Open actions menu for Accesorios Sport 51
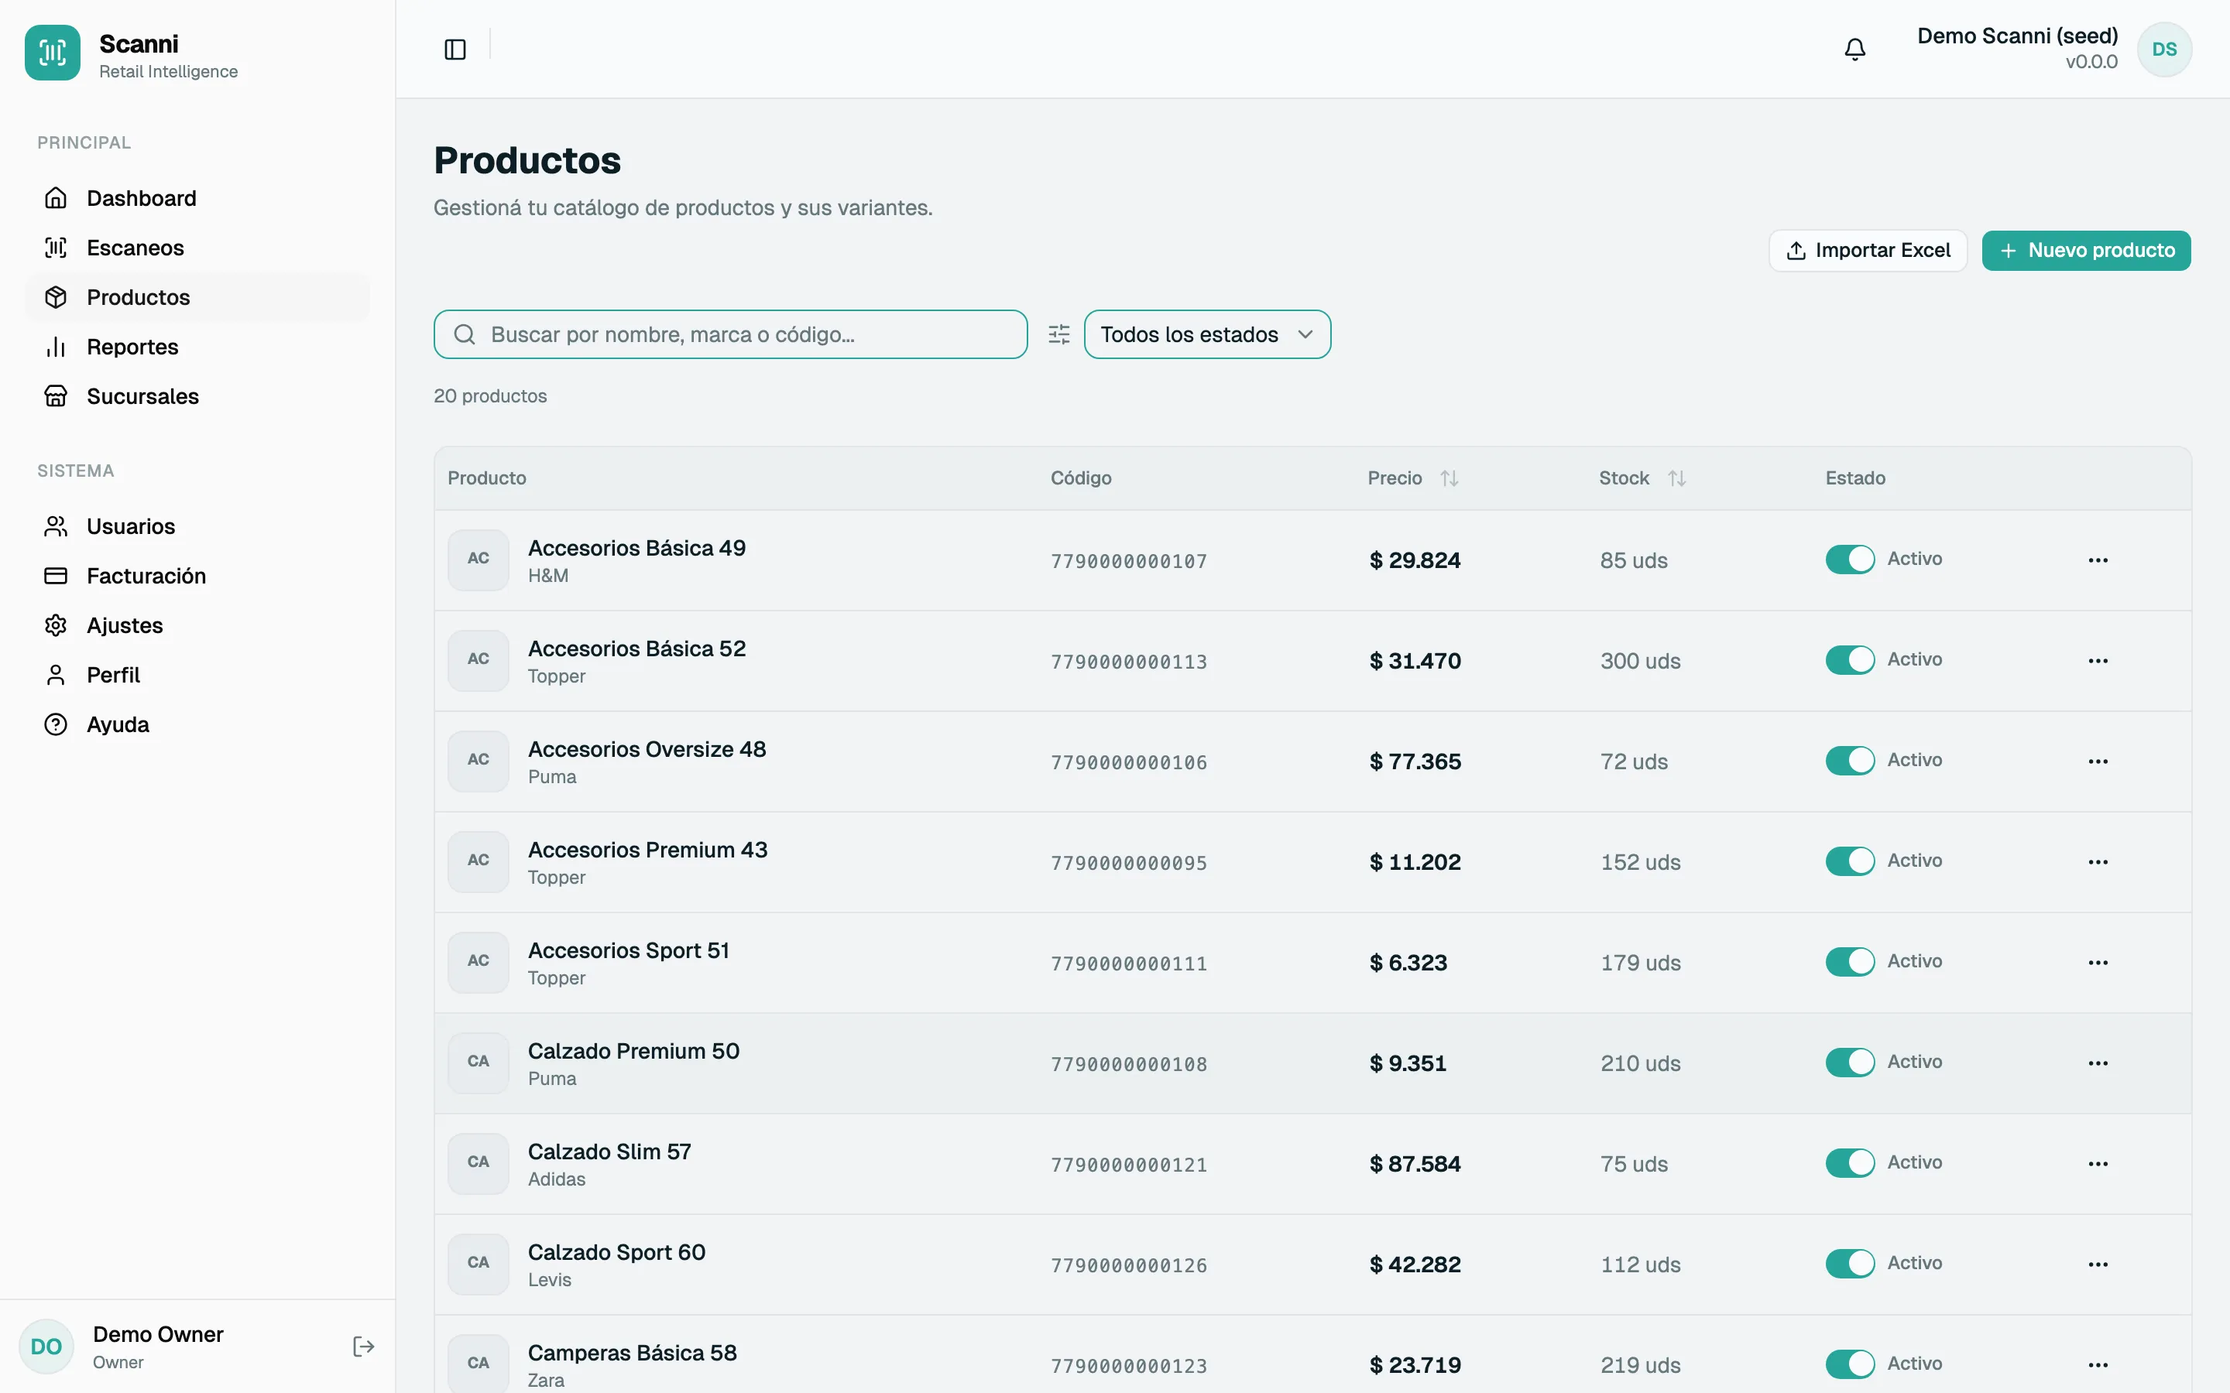Viewport: 2230px width, 1393px height. point(2098,962)
